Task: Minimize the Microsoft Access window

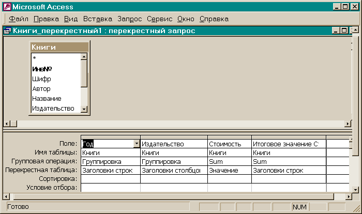Action: [337, 7]
